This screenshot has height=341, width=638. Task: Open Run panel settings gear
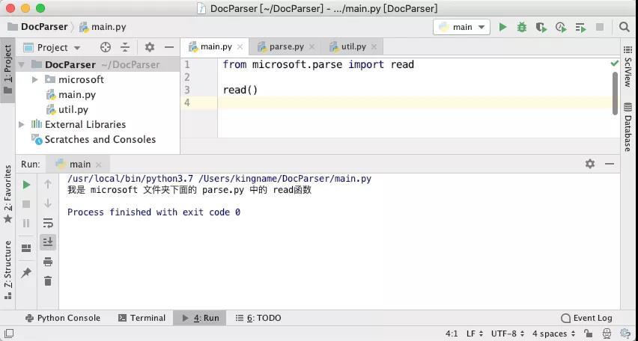590,164
